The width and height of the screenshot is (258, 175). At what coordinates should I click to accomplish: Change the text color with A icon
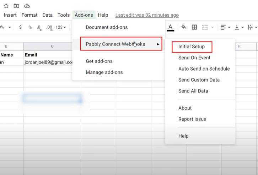click(x=171, y=27)
